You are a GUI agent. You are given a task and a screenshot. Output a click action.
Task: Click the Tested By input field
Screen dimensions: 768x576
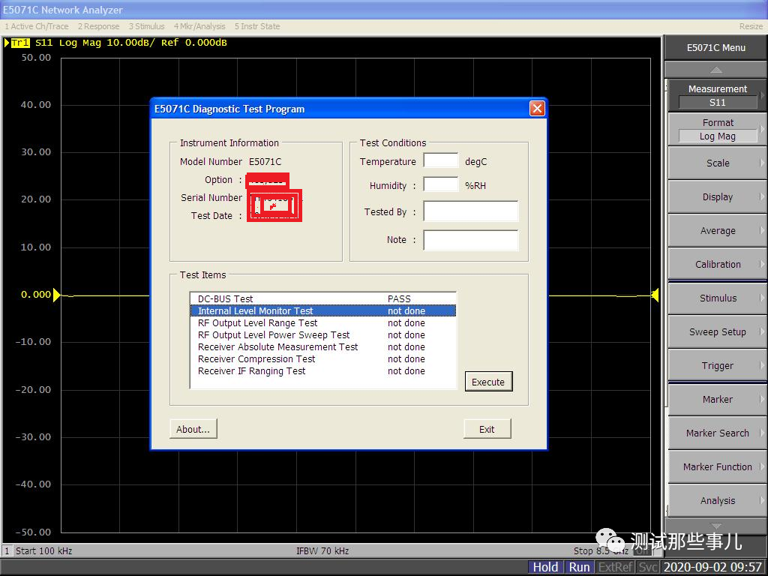point(471,211)
